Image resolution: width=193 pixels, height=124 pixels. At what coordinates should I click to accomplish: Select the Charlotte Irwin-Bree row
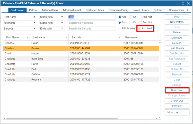[81, 59]
